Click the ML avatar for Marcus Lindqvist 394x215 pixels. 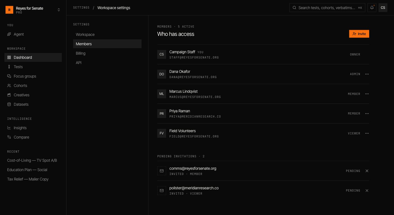tap(162, 94)
